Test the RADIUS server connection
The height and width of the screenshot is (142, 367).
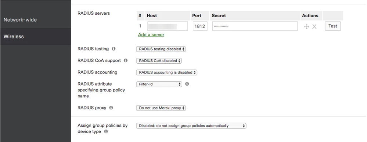click(332, 26)
